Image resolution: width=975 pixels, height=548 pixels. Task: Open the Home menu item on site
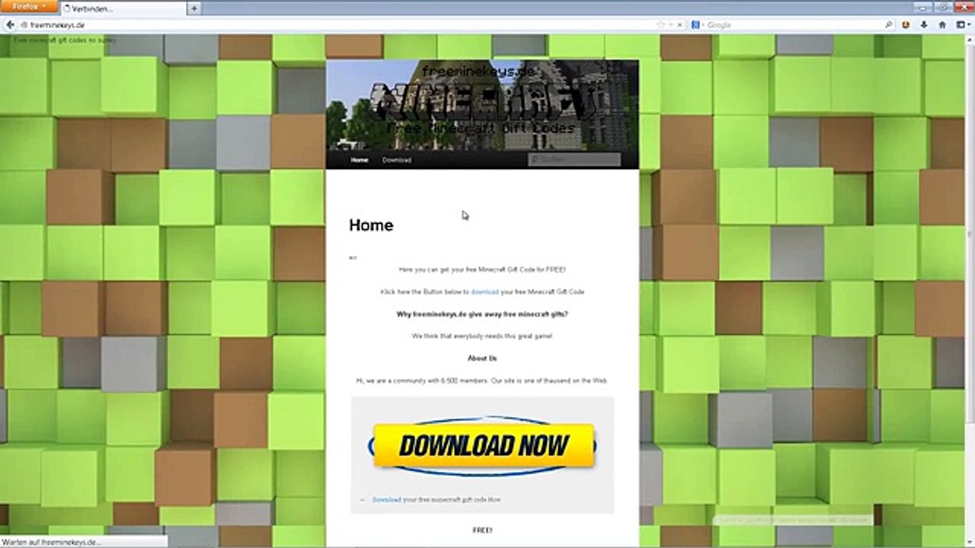(x=359, y=160)
